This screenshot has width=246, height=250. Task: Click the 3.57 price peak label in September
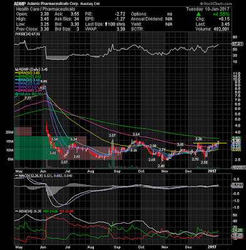click(x=112, y=136)
